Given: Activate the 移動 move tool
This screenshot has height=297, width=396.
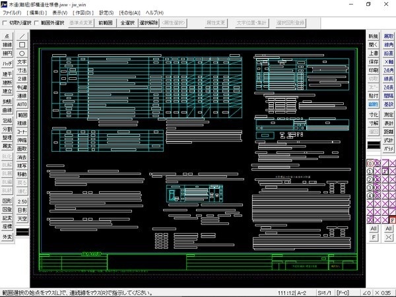Looking at the screenshot, I should [x=22, y=174].
